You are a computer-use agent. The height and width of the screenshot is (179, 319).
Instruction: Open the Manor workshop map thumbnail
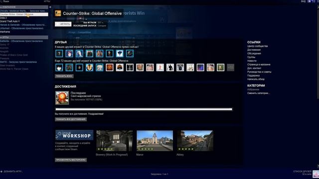tap(155, 141)
